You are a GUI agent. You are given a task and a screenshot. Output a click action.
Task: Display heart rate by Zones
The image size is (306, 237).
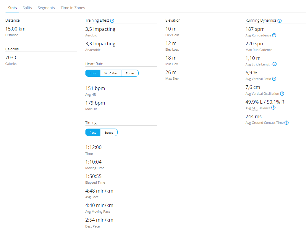[130, 73]
